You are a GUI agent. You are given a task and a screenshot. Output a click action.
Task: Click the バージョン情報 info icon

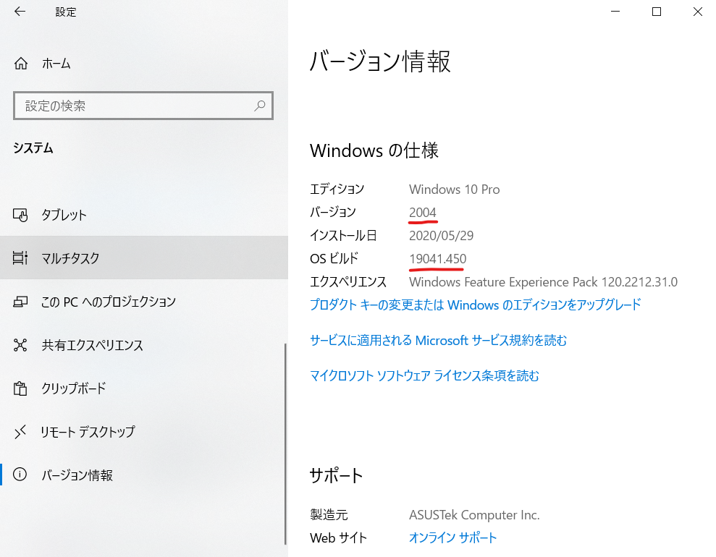[20, 475]
